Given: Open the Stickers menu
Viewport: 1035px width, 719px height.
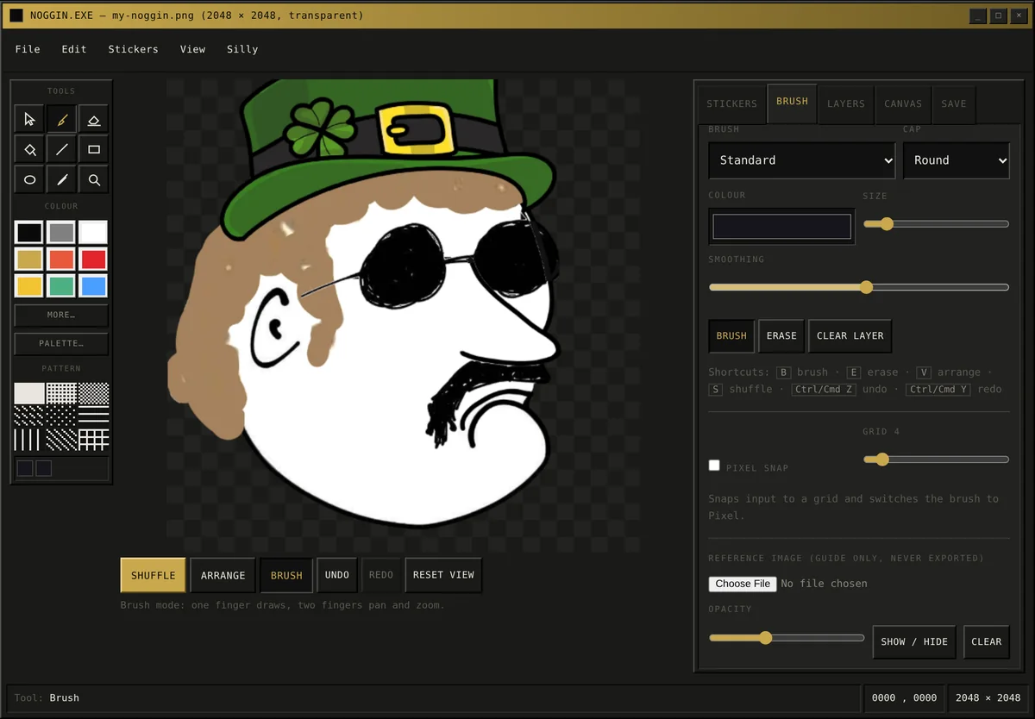Looking at the screenshot, I should click(133, 49).
